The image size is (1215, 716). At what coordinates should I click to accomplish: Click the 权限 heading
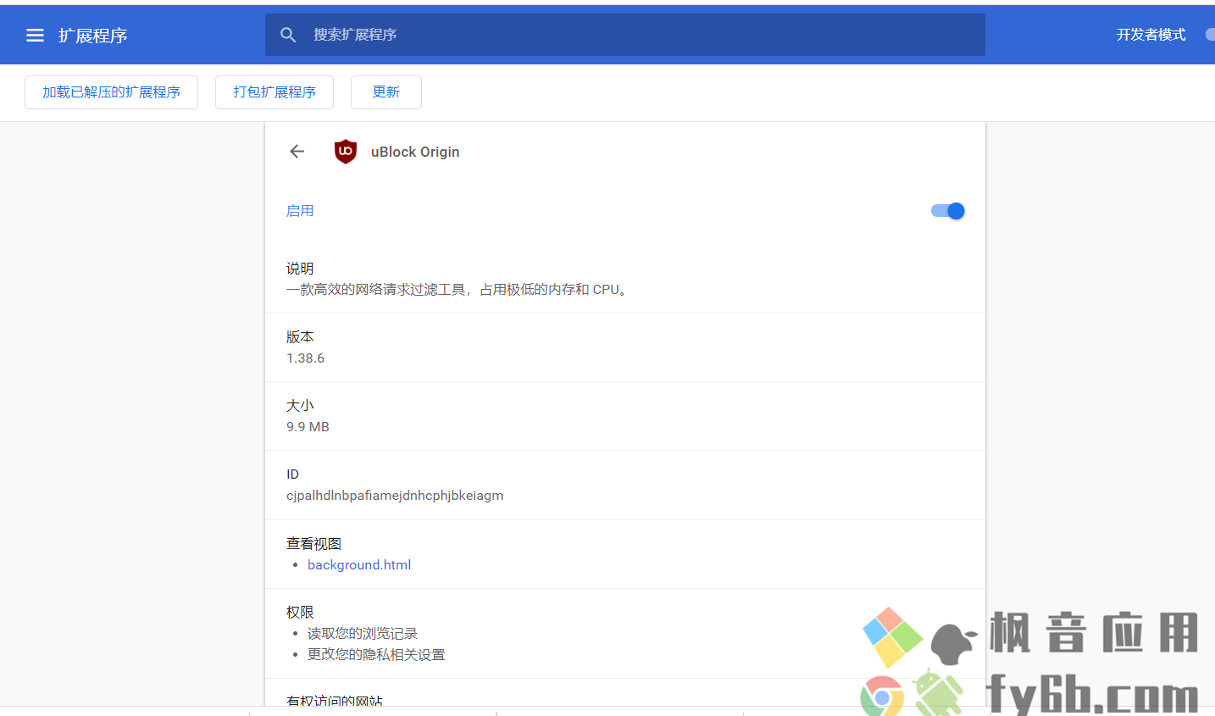[300, 613]
